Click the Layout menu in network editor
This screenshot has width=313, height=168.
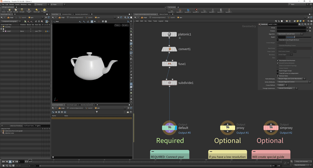click(161, 21)
